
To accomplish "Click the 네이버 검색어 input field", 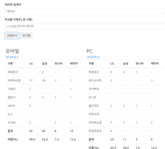I will point(85,11).
